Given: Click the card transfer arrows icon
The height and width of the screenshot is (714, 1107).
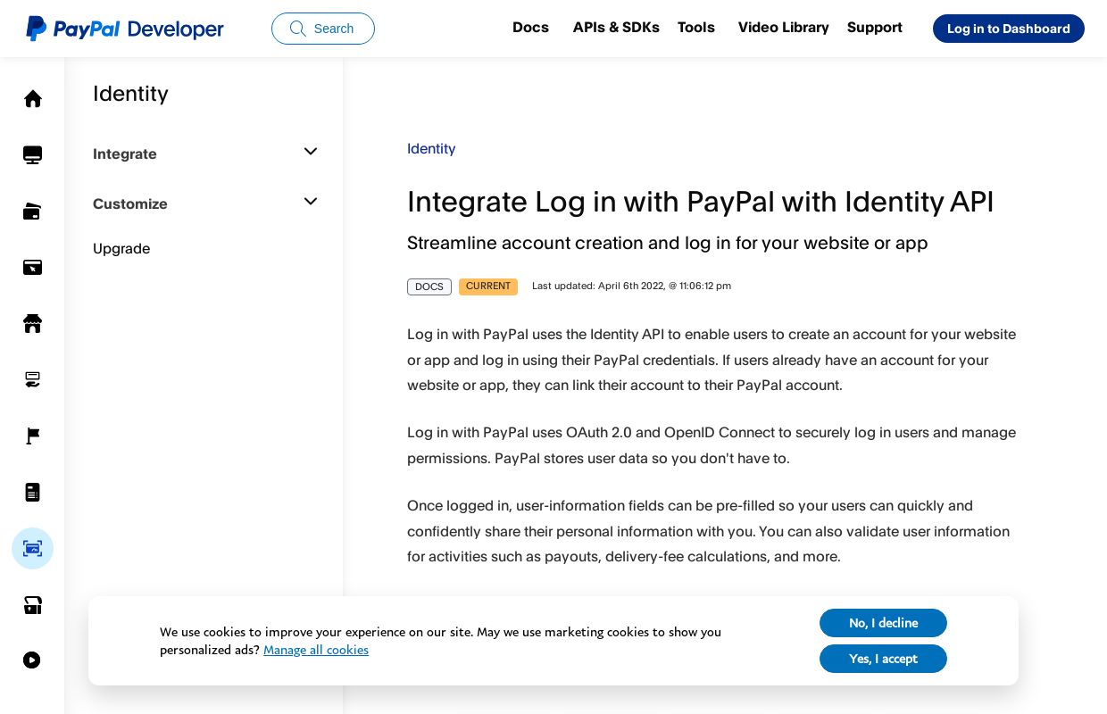Looking at the screenshot, I should point(33,380).
